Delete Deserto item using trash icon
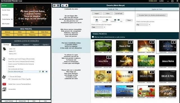Viewport: 180px width, 103px height. click(x=43, y=71)
